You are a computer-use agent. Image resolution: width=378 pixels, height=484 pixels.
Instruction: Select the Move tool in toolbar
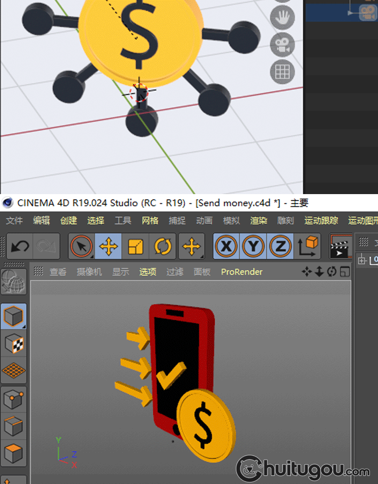pyautogui.click(x=108, y=247)
